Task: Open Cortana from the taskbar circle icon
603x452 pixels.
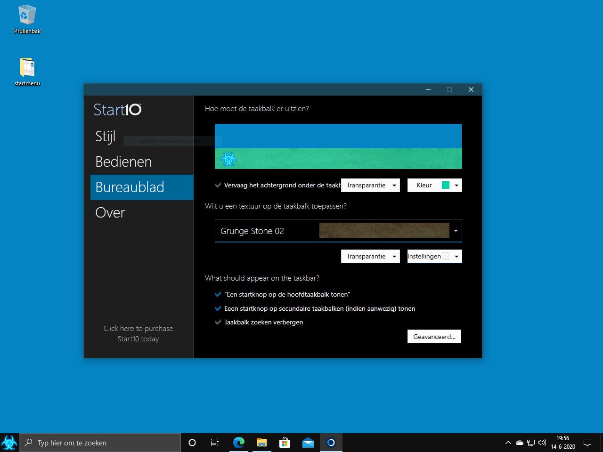Action: tap(192, 443)
